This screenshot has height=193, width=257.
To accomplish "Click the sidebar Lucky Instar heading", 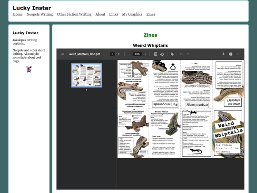I will pyautogui.click(x=25, y=33).
